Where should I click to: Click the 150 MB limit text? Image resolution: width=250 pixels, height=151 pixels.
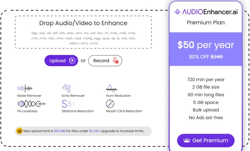click(60, 131)
